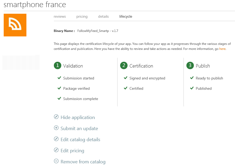Click the plus icon beside Submit an update
The width and height of the screenshot is (235, 166).
click(56, 128)
